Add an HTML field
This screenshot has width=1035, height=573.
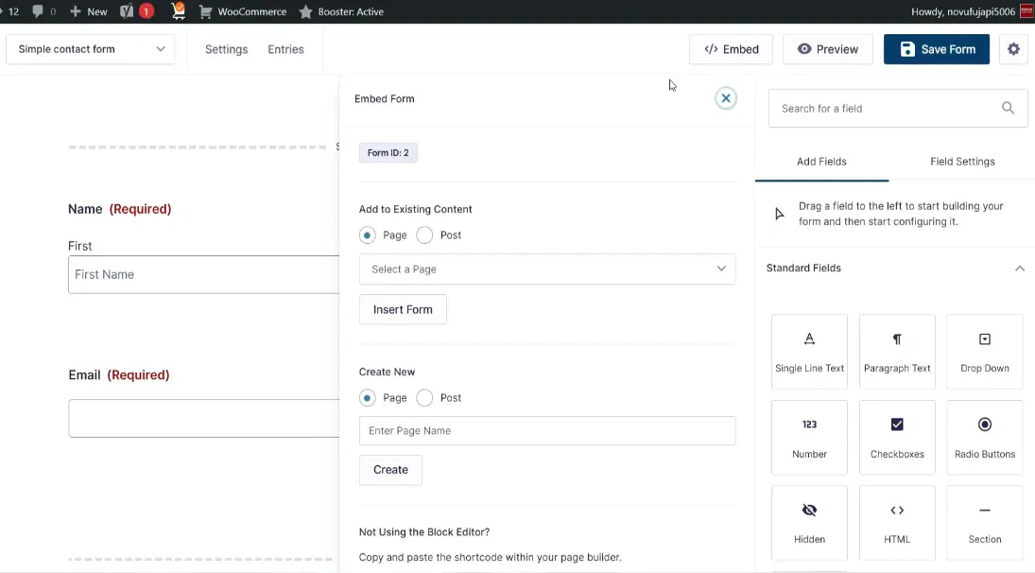click(897, 522)
